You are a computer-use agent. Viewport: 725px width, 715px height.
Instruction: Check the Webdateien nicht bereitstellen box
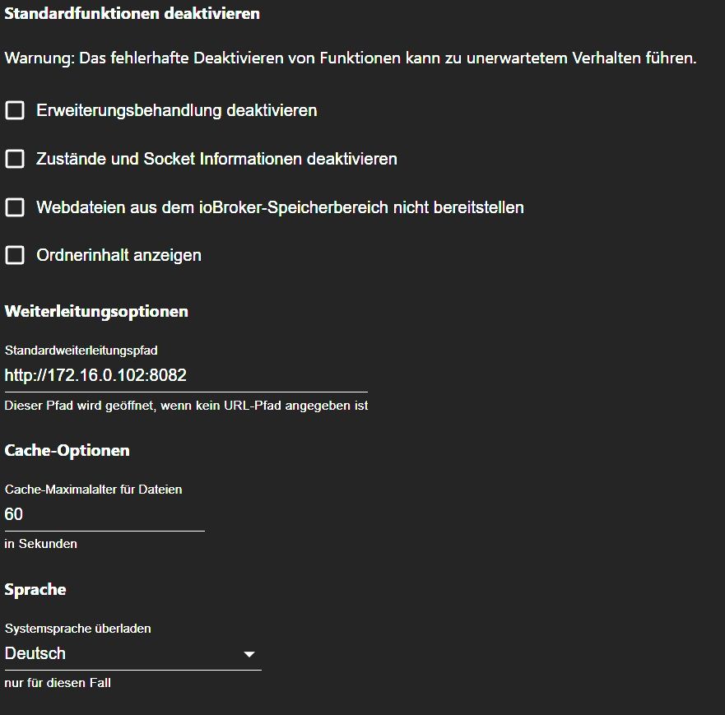pyautogui.click(x=15, y=207)
